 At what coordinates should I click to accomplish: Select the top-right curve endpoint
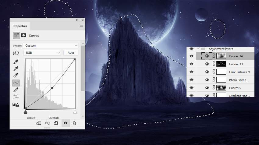75,59
